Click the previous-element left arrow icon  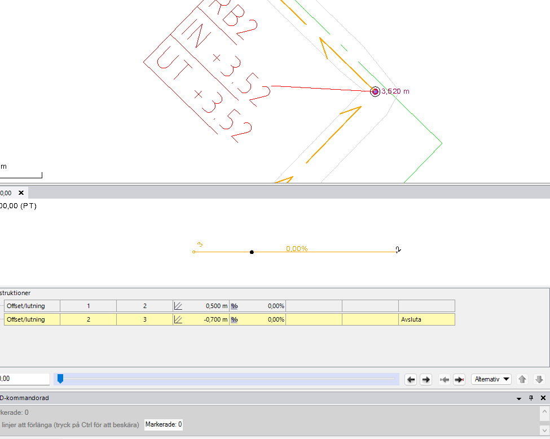pyautogui.click(x=411, y=379)
